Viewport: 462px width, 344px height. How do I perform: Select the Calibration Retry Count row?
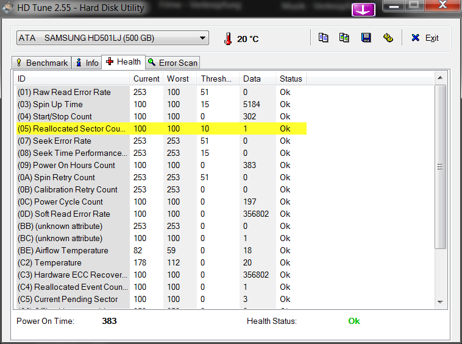[x=160, y=189]
